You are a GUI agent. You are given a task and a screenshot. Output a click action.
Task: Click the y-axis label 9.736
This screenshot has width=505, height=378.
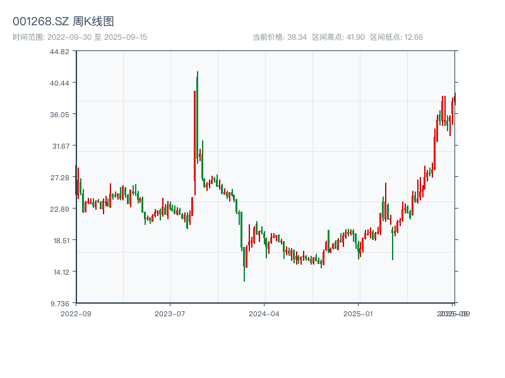point(60,304)
